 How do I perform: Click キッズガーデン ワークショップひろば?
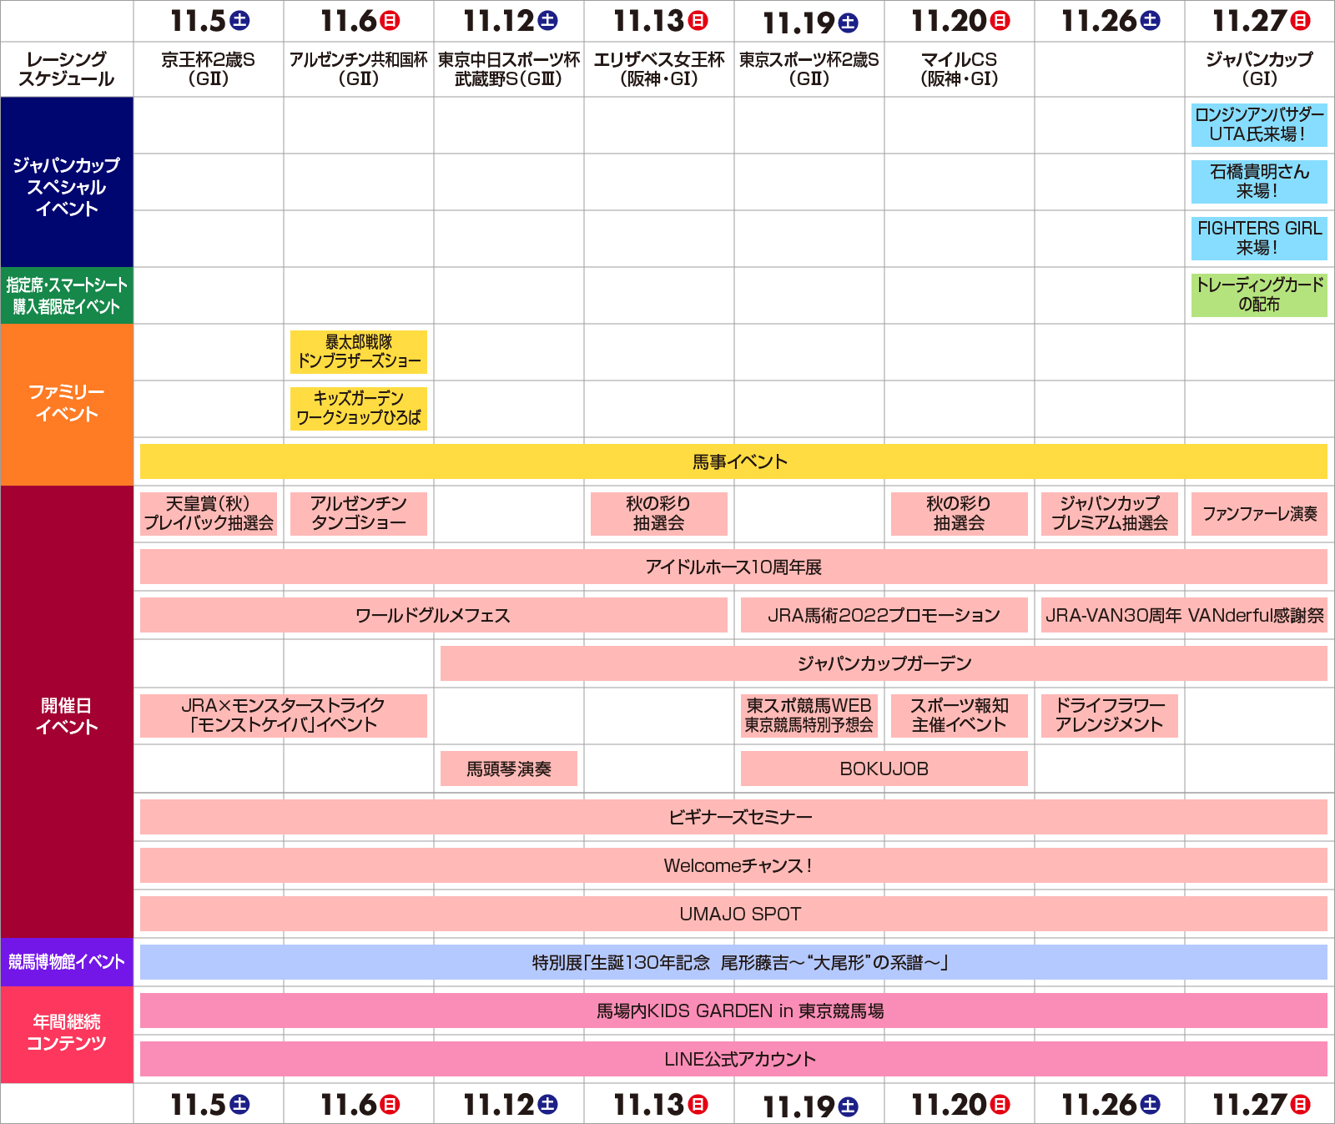(359, 409)
